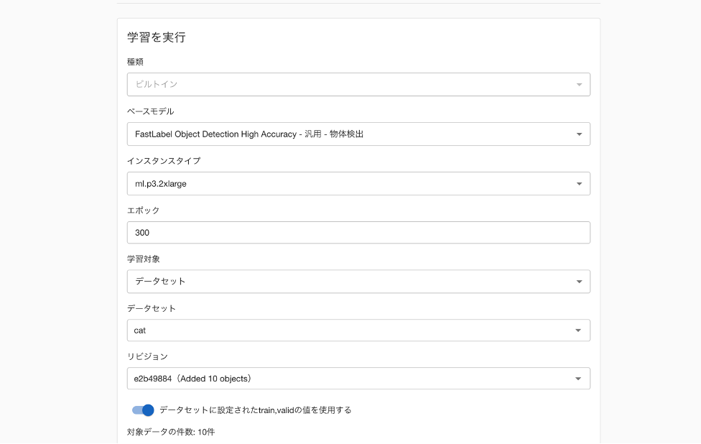Toggle the train,valid values switch
701x444 pixels.
143,410
